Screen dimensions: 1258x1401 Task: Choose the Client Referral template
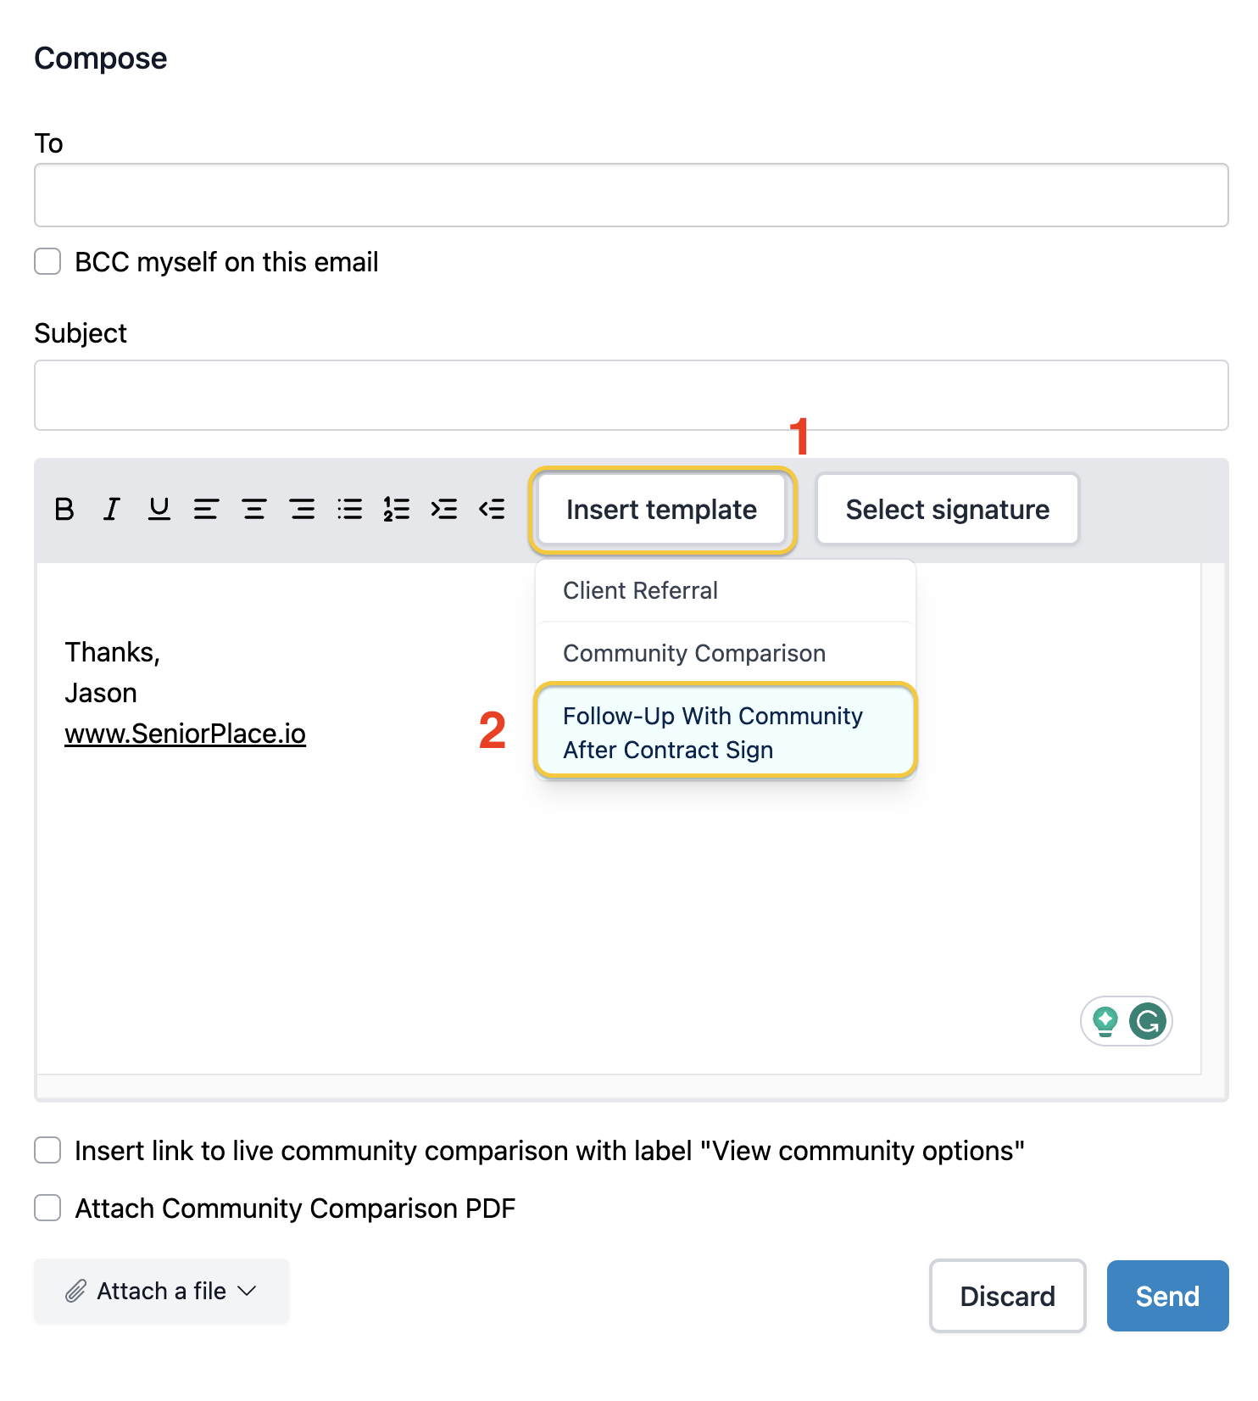tap(640, 589)
